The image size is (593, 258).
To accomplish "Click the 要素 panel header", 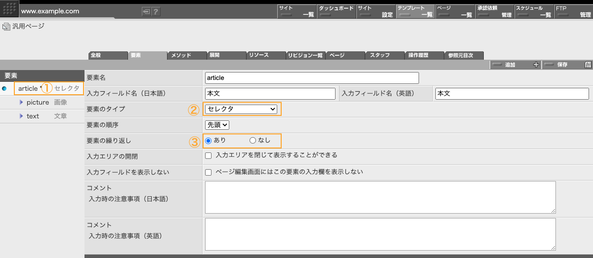I will point(42,75).
